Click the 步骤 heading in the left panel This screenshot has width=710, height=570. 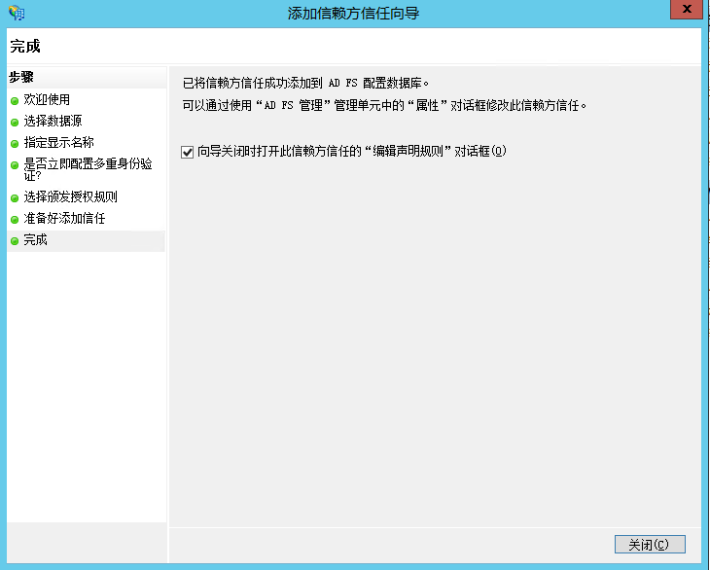click(21, 77)
